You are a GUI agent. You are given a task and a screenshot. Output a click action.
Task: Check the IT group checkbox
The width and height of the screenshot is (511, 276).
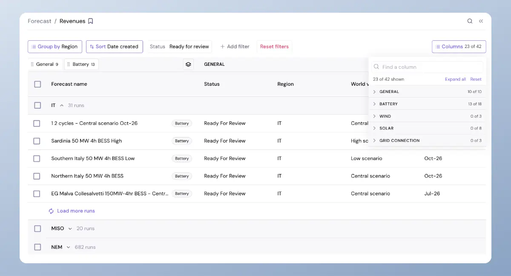point(37,105)
